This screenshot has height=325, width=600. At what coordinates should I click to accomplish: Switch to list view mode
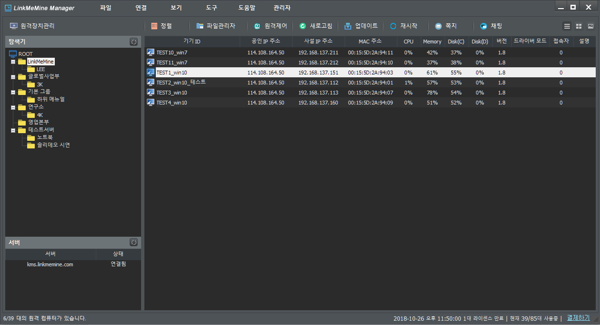point(567,26)
